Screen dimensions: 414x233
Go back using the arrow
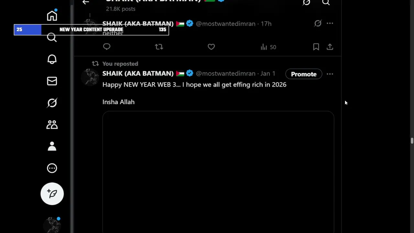point(86,3)
